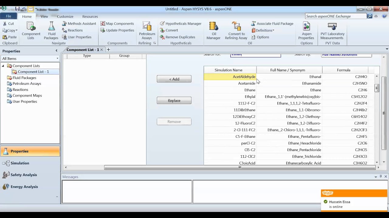Open Reactions from Navigate group
The image size is (389, 218).
[x=72, y=30]
